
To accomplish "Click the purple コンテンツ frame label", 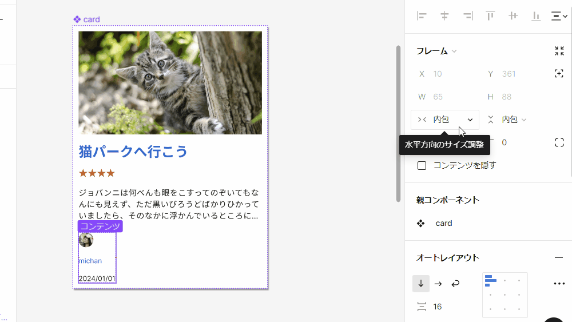I will pyautogui.click(x=100, y=226).
